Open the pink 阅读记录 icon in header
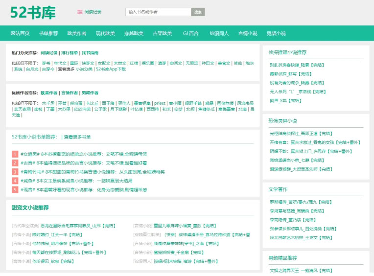This screenshot has height=276, width=374. pos(80,12)
